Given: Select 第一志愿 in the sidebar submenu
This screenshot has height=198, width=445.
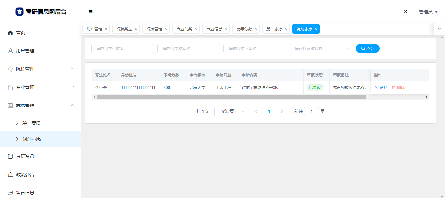Looking at the screenshot, I should [x=32, y=123].
